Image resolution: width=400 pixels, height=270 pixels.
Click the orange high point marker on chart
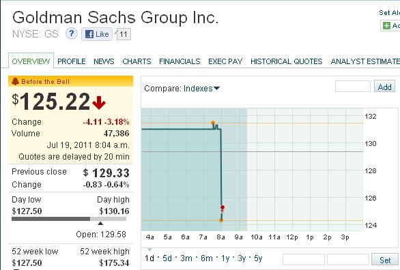(x=213, y=123)
